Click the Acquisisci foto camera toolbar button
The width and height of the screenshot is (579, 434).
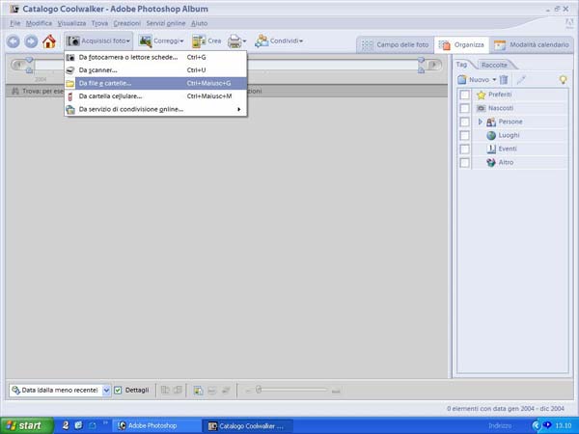tap(98, 41)
